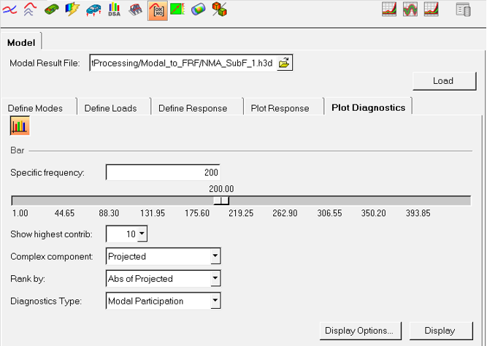
Task: Open the DSA utility icon
Action: coord(115,9)
